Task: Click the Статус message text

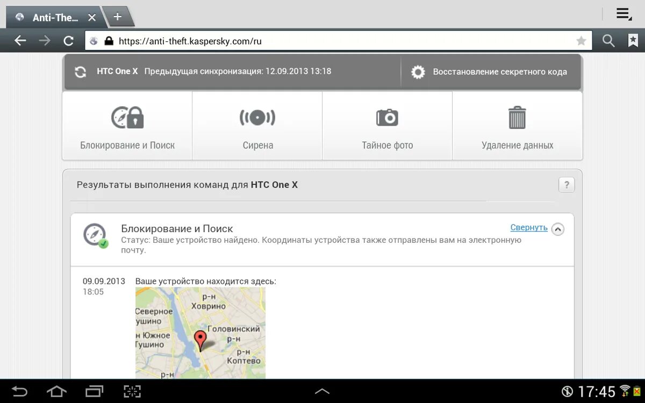Action: [x=321, y=245]
